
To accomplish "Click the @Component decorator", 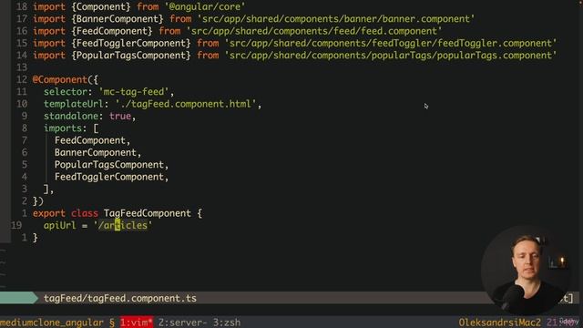I will coord(60,79).
